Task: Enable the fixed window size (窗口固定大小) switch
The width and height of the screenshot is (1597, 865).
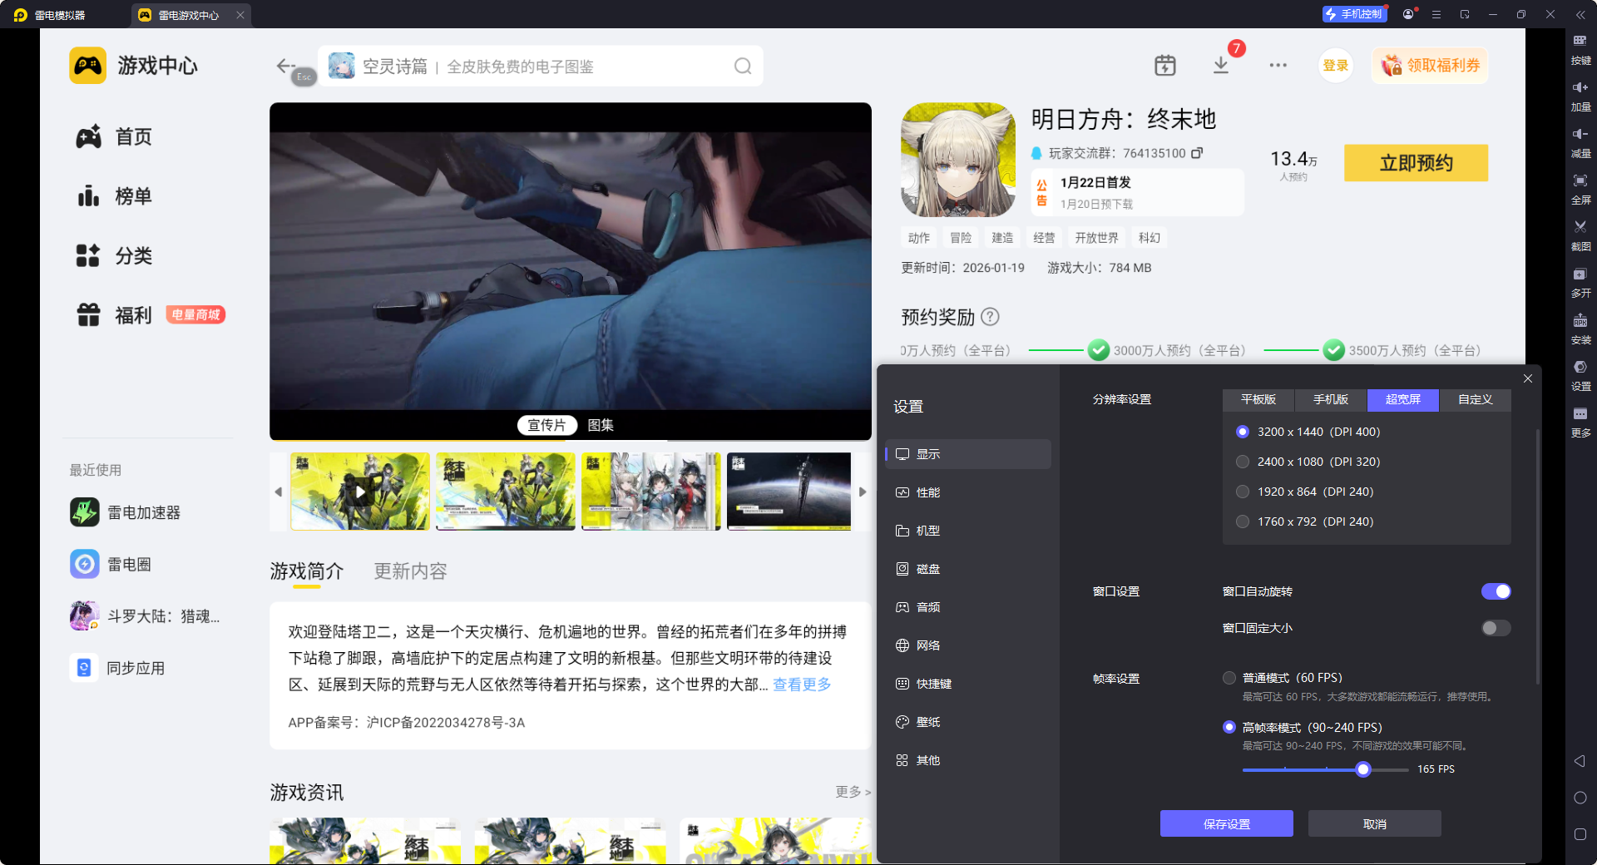Action: point(1495,628)
